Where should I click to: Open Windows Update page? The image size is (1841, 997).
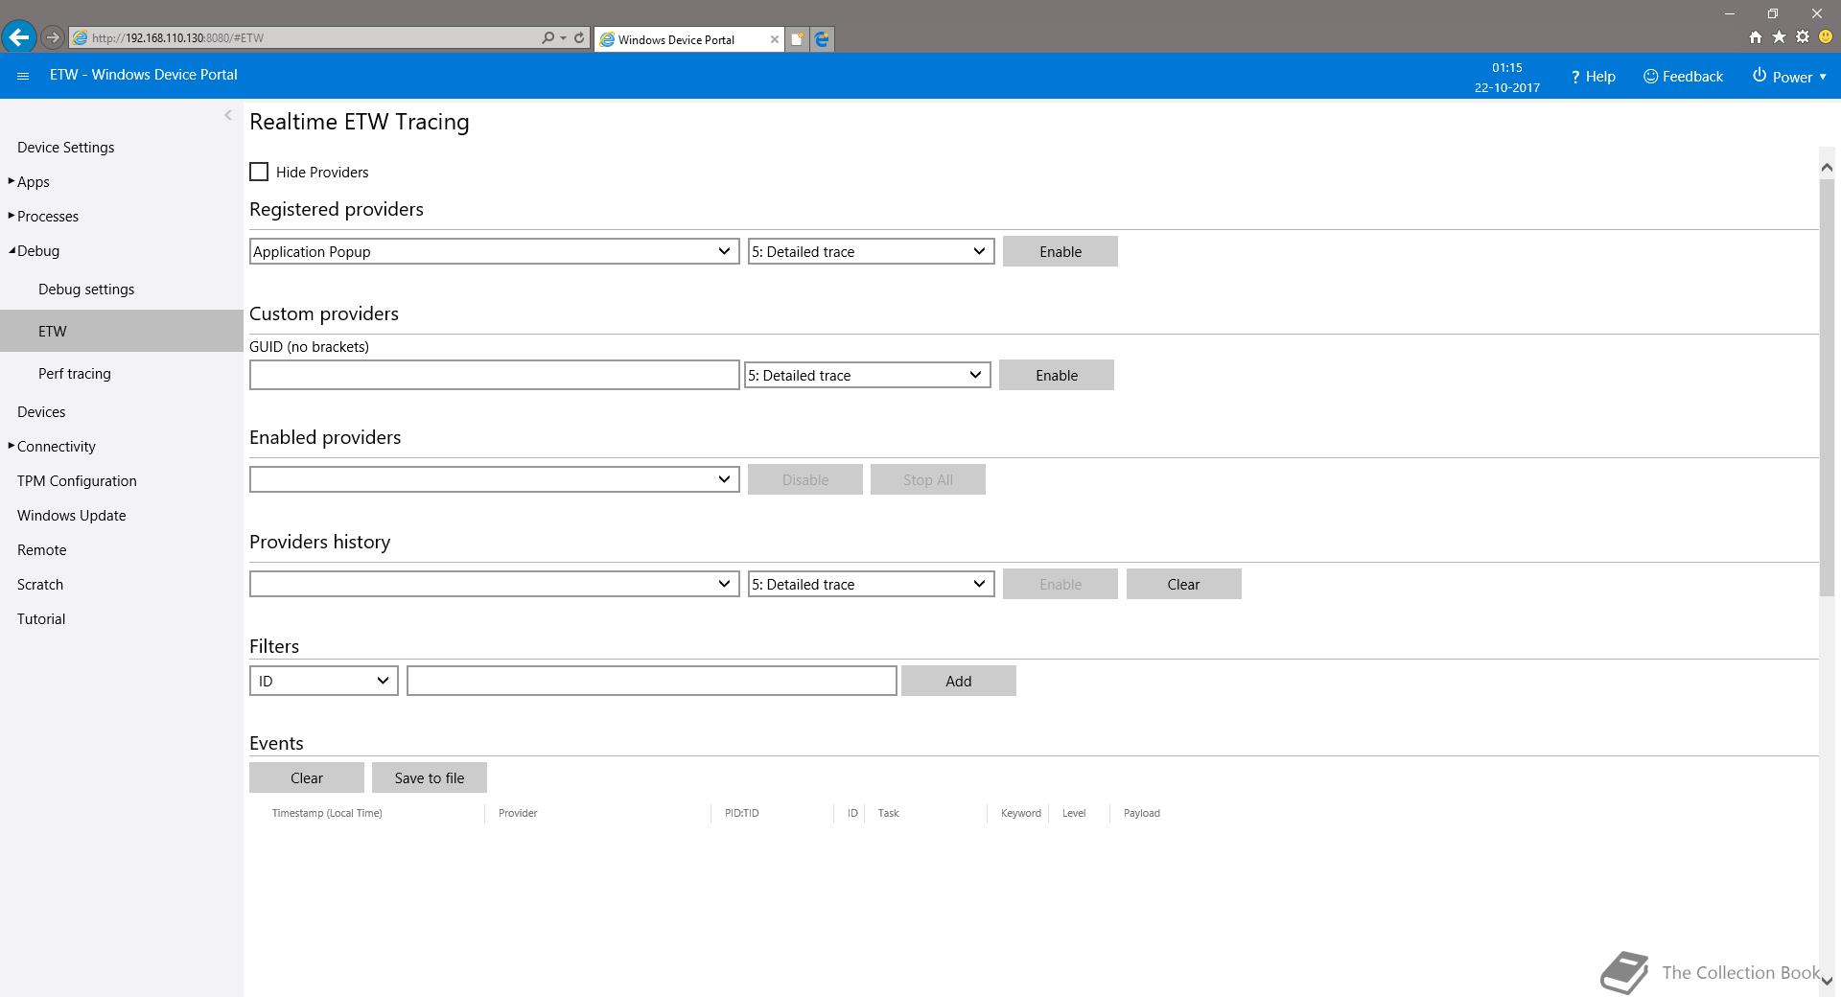[x=71, y=515]
